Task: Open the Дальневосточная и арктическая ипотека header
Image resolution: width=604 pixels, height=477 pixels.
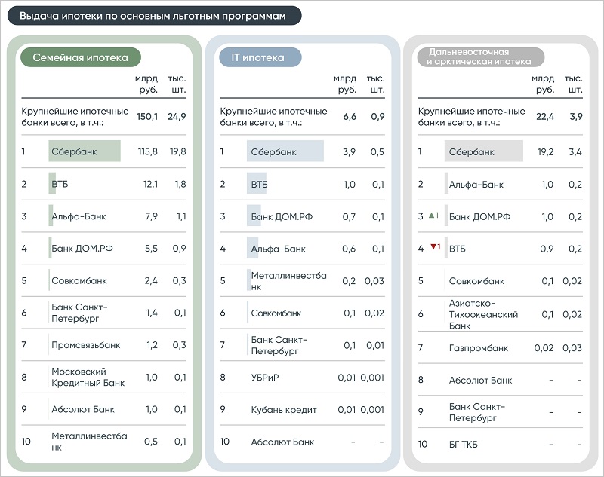Action: coord(480,57)
